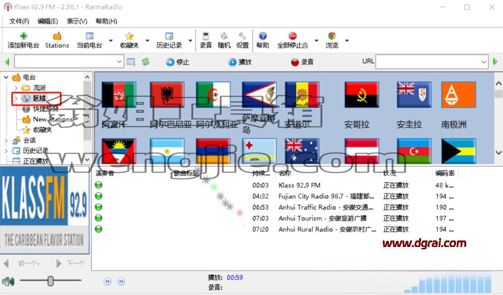Mute audio with the speaker icon
The image size is (503, 295).
[8, 281]
